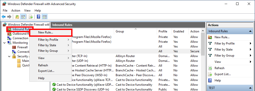Toggle the Show/Hide Console Tree toolbar icon
Screen dimensions: 255x91
[23, 17]
